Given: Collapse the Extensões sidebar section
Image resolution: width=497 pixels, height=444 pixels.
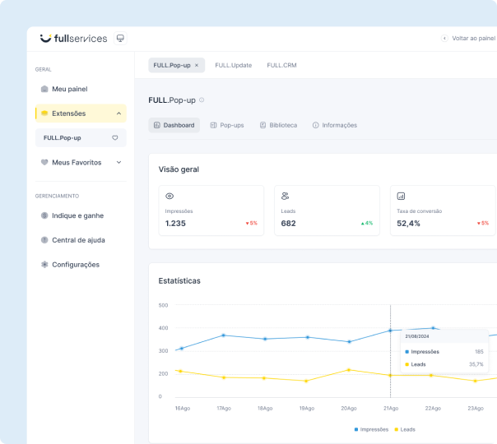Looking at the screenshot, I should (119, 113).
